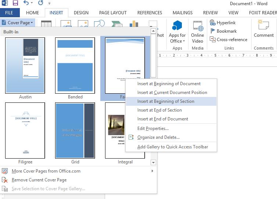Screen dimensions: 277x199
Task: Open Edit Properties from context menu
Action: coord(171,129)
